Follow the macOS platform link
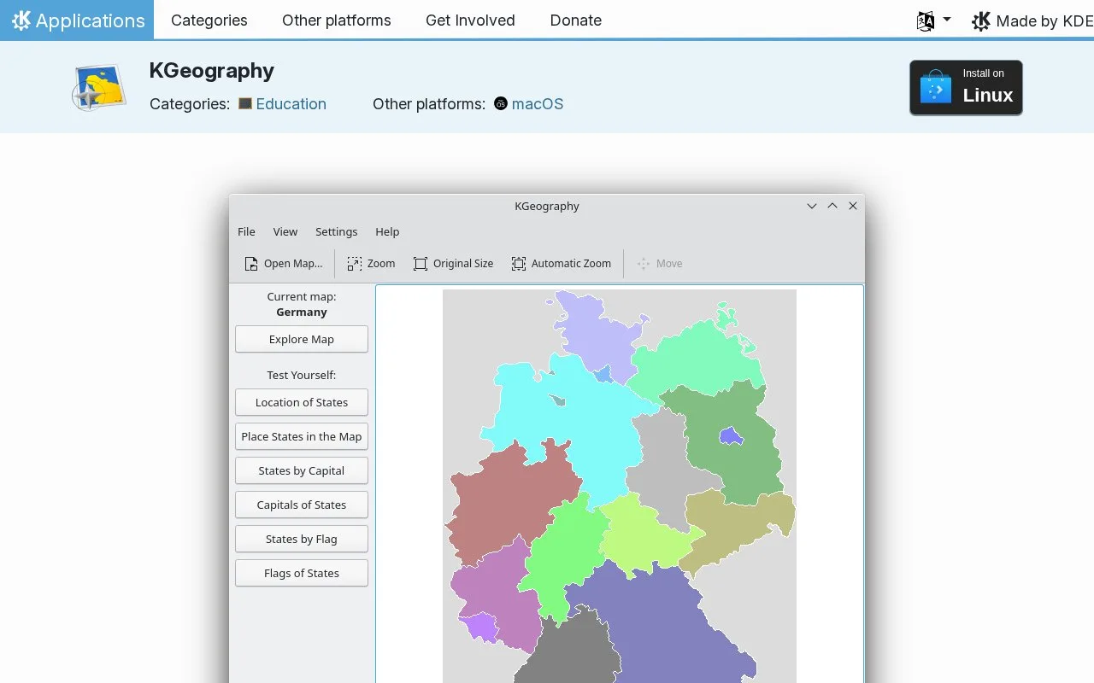The height and width of the screenshot is (683, 1094). 538,104
